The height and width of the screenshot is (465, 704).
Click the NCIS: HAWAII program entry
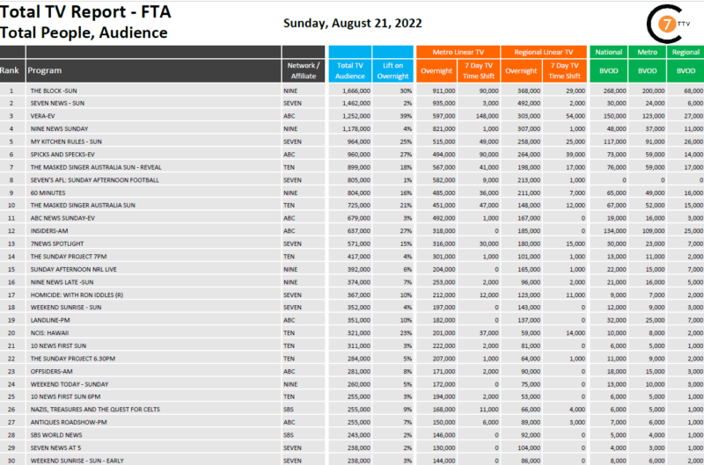coord(49,332)
